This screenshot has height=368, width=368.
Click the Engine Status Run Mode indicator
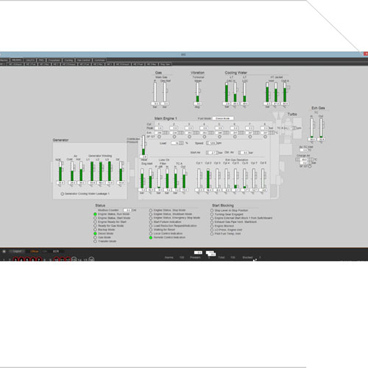pyautogui.click(x=95, y=214)
